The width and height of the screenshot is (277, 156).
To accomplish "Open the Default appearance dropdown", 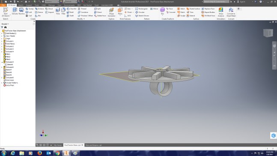I will pyautogui.click(x=70, y=2).
